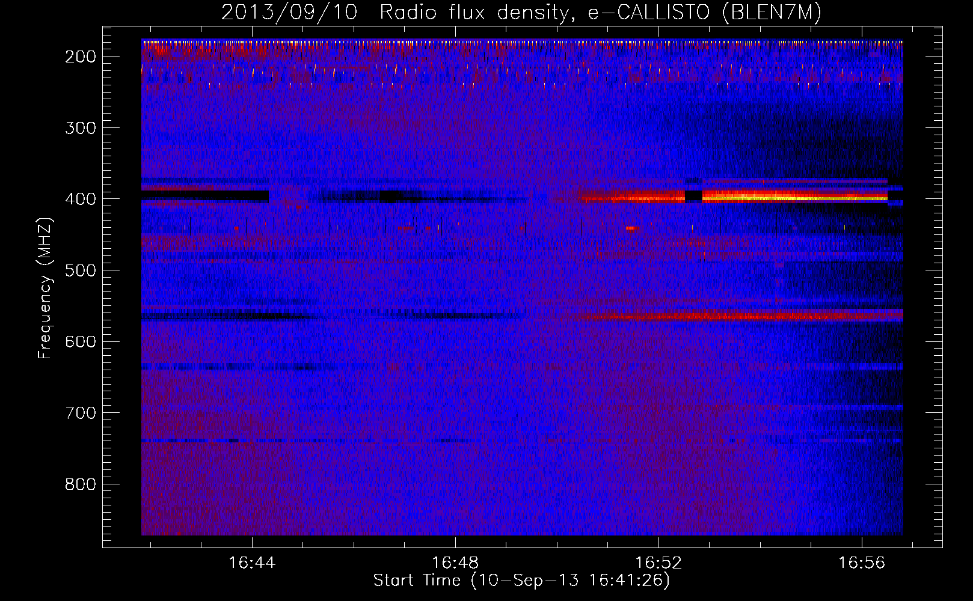Click the 16:44 time tick label

[252, 563]
